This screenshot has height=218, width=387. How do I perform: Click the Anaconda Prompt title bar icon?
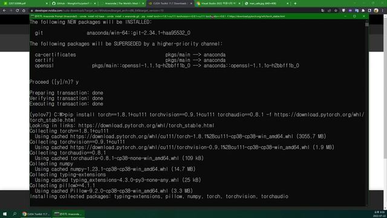click(x=32, y=16)
